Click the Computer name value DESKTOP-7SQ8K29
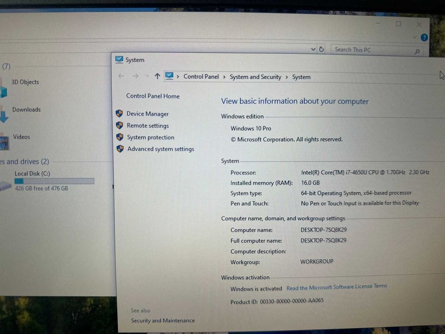The height and width of the screenshot is (334, 445). click(323, 230)
